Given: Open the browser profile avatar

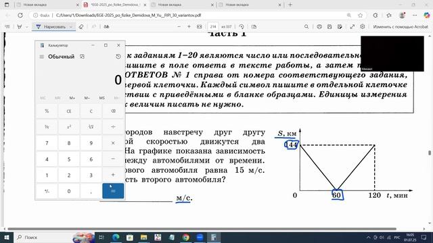Looking at the screenshot, I should (x=402, y=16).
